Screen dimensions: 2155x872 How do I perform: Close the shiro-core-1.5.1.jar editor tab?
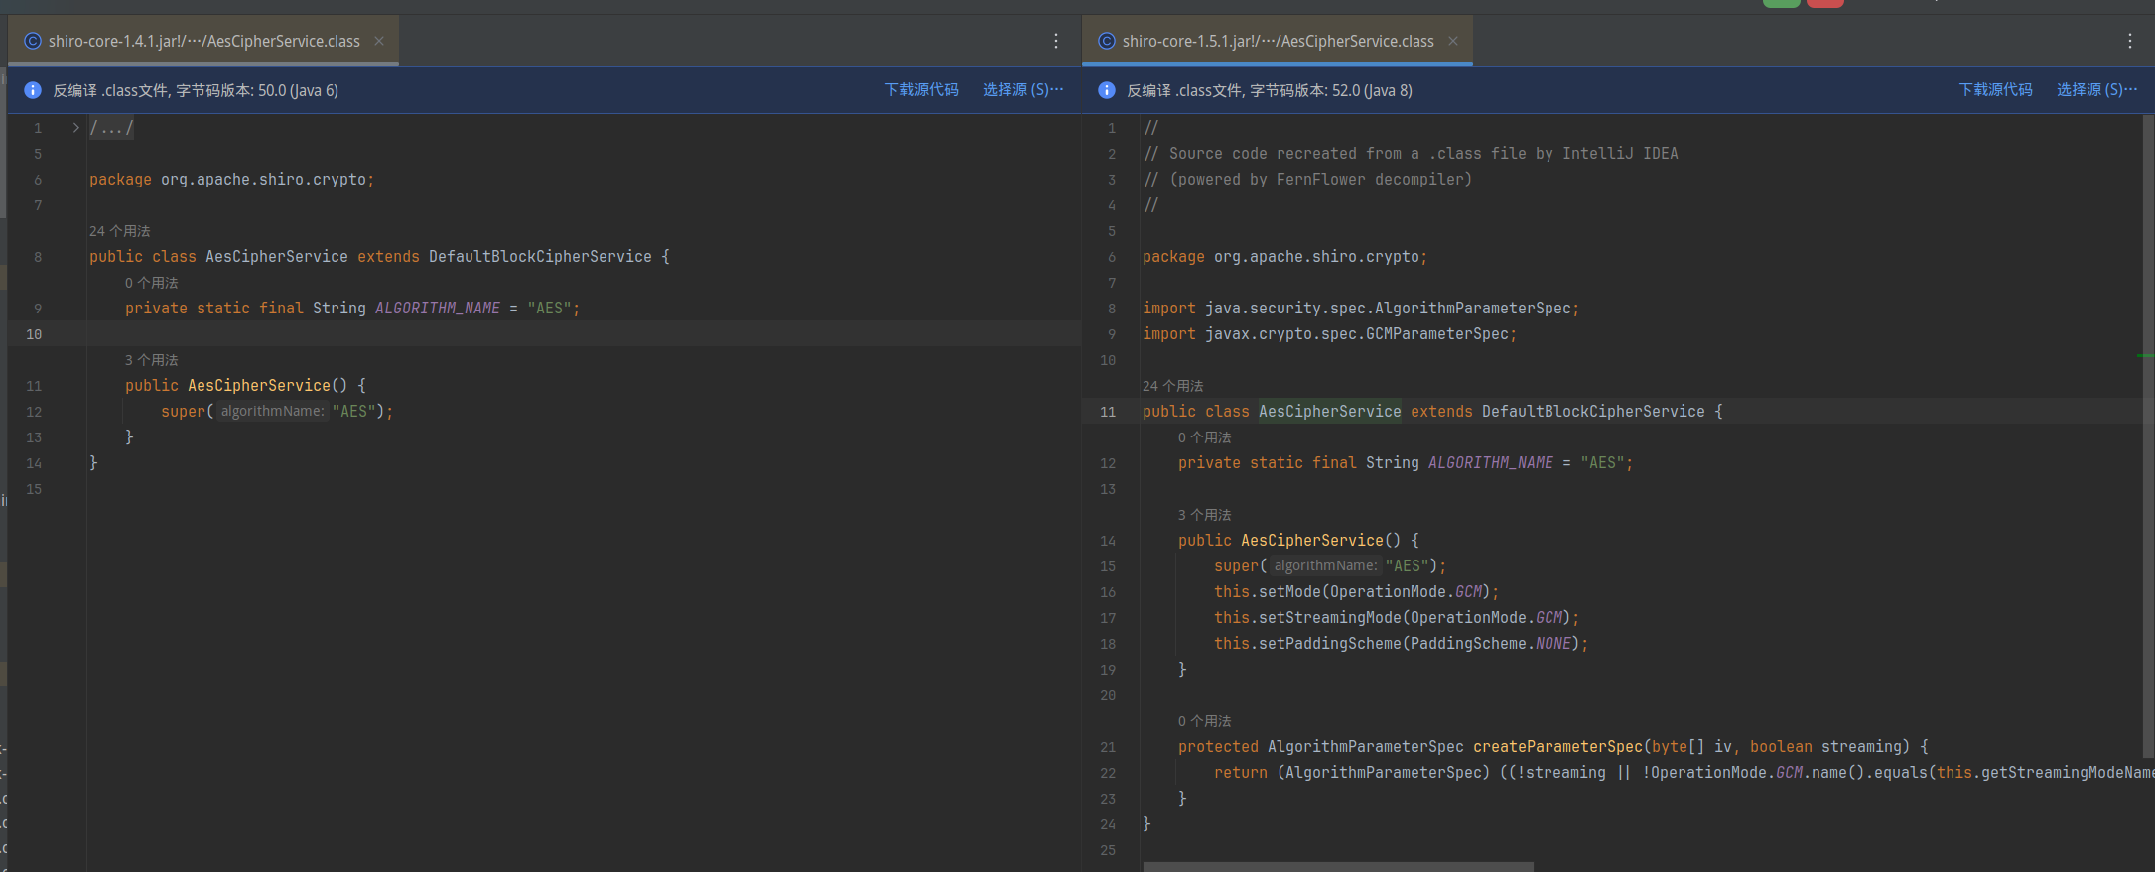point(1453,41)
